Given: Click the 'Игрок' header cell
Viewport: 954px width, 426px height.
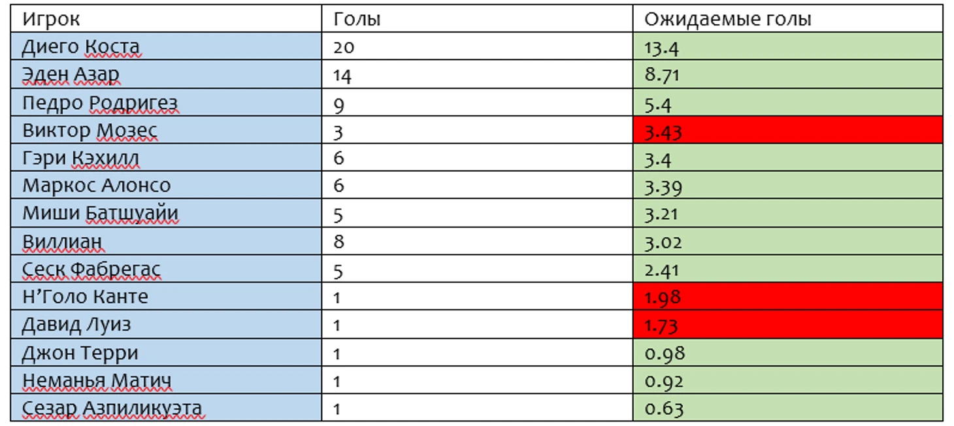Looking at the screenshot, I should click(165, 19).
